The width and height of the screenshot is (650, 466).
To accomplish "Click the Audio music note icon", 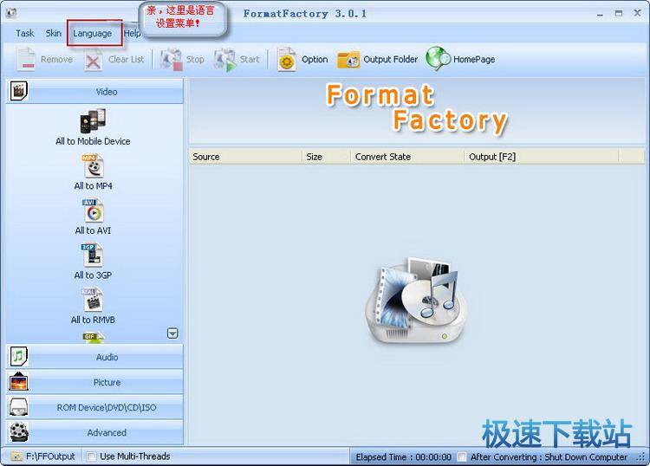I will click(18, 357).
